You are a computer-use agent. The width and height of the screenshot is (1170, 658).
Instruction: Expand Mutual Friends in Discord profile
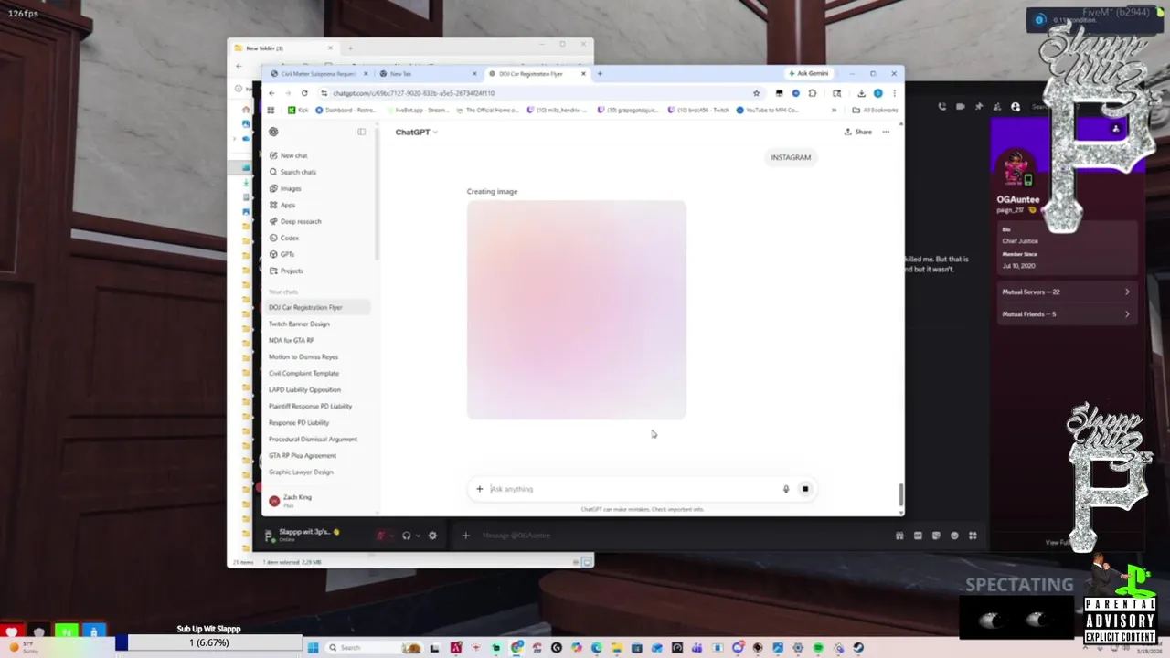[1065, 313]
